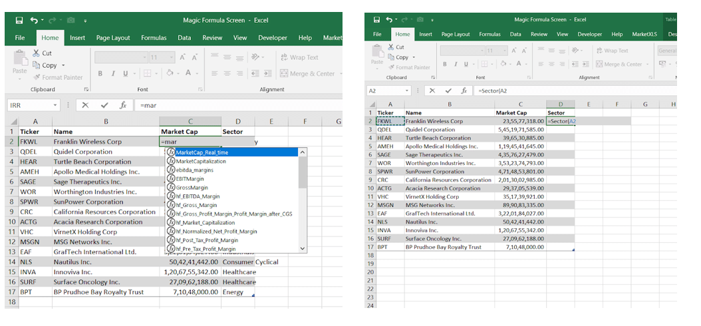The height and width of the screenshot is (326, 701).
Task: Choose EBITMargin in the autocomplete list
Action: pos(232,178)
